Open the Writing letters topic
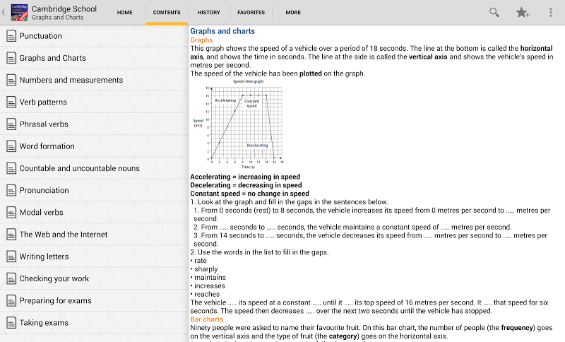565x342 pixels. [x=44, y=256]
